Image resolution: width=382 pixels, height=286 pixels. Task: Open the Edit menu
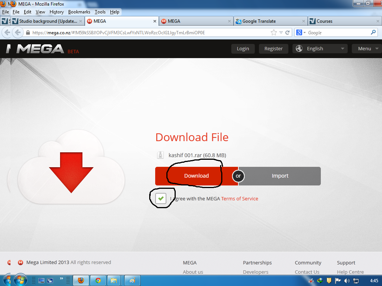[28, 12]
